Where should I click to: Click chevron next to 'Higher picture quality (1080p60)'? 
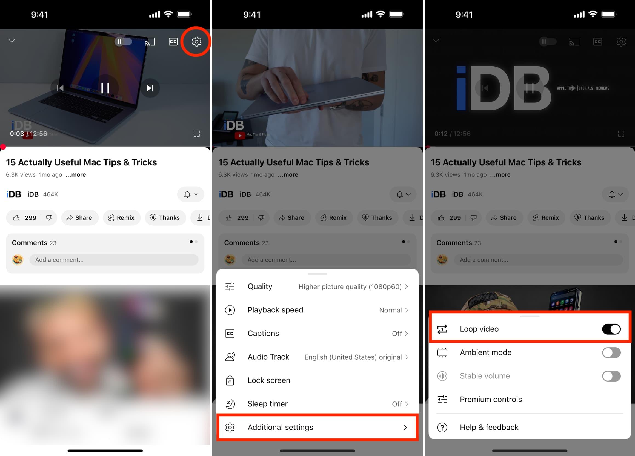click(407, 287)
